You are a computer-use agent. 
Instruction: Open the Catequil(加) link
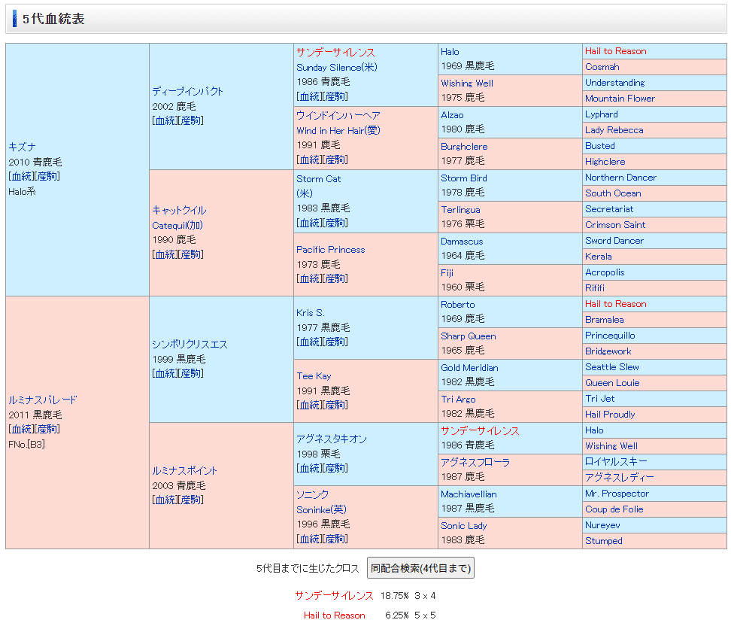tap(177, 225)
